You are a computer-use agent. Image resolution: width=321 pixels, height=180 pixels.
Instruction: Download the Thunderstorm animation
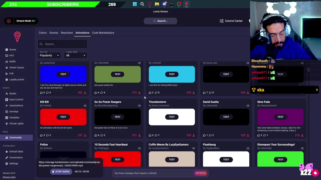(194, 135)
